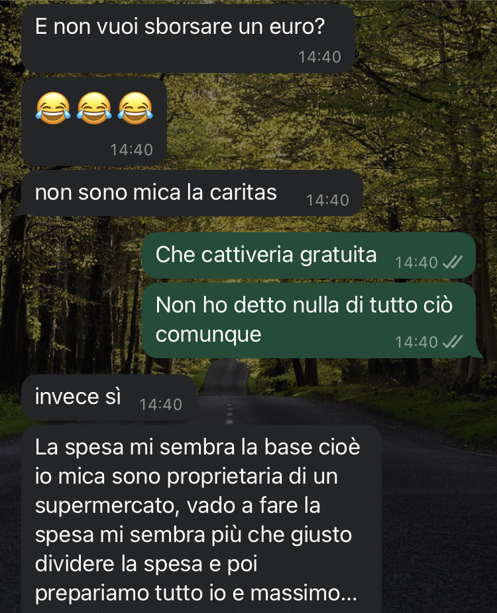Tap the first laughing-crying emoji

pyautogui.click(x=53, y=108)
